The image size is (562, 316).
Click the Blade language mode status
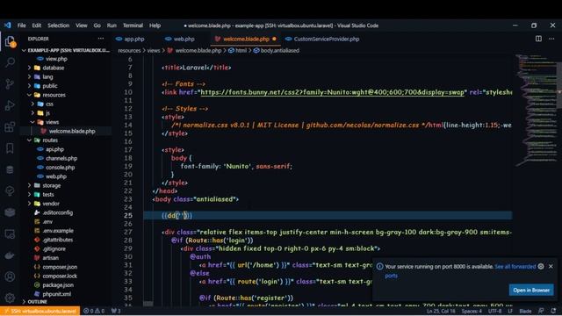(525, 311)
